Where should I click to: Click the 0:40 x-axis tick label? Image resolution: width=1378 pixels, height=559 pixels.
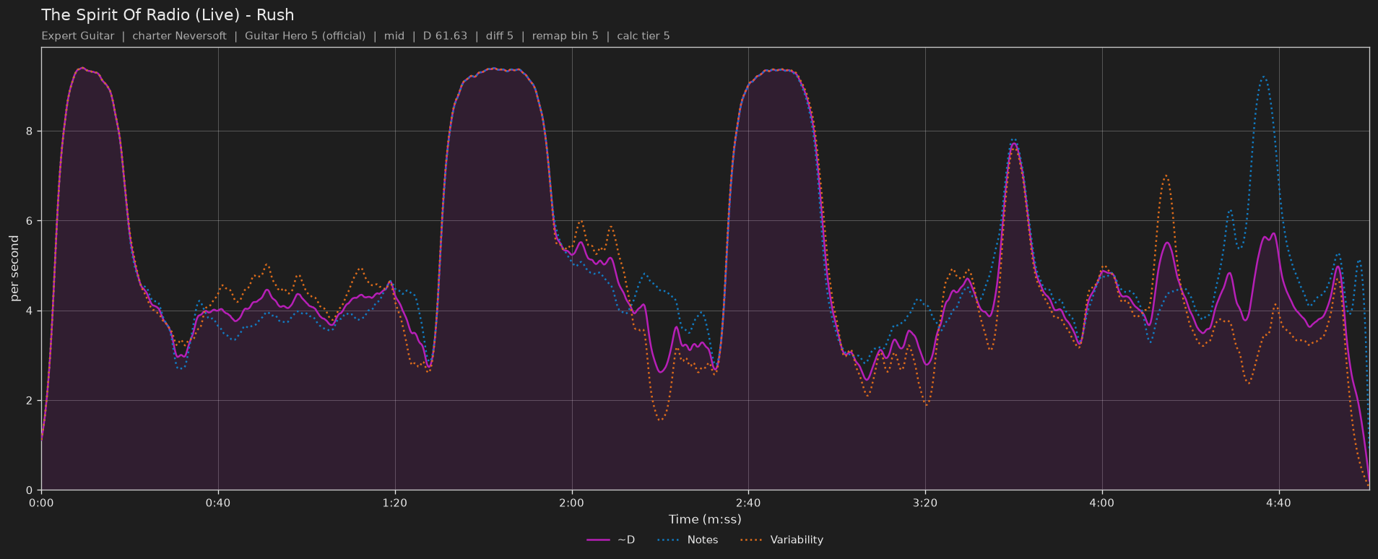coord(218,503)
